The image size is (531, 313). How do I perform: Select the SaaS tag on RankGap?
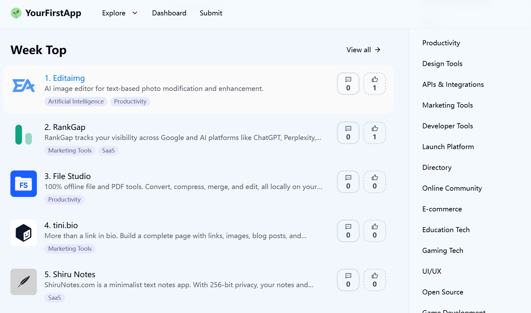coord(108,151)
